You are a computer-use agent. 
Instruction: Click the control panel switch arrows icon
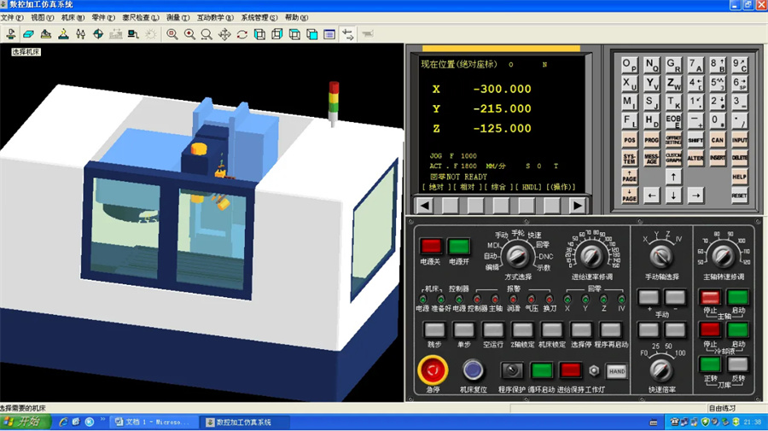pos(348,34)
